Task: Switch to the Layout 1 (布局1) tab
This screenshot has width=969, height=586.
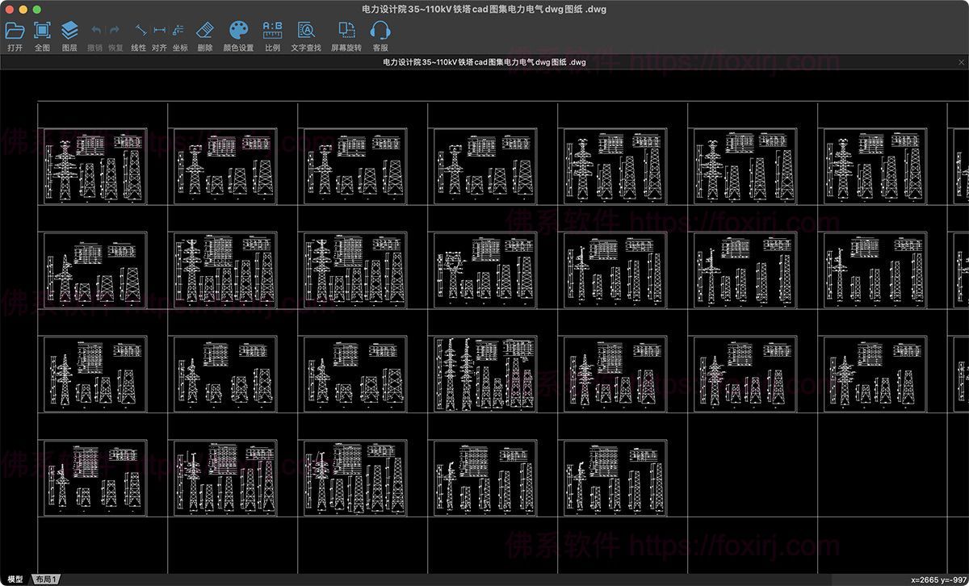Action: (x=46, y=580)
